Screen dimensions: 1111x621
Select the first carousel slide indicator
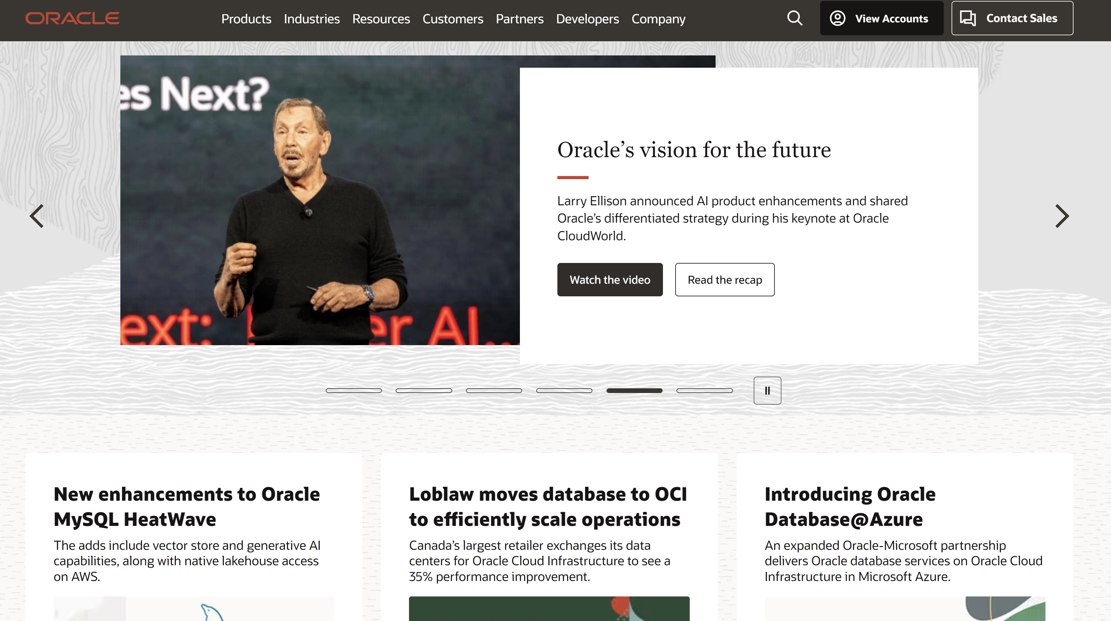(x=354, y=390)
